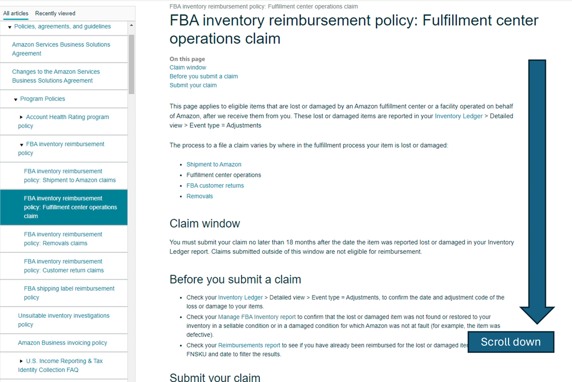This screenshot has width=572, height=382.
Task: Click the Reimbursements report link
Action: (249, 345)
